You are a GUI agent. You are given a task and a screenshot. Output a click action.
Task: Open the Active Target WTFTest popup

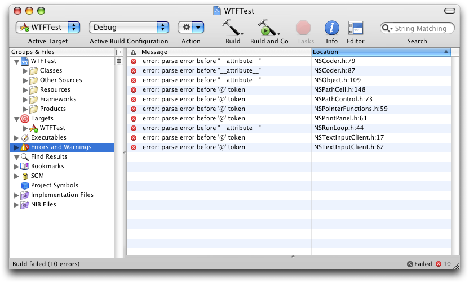pos(48,27)
